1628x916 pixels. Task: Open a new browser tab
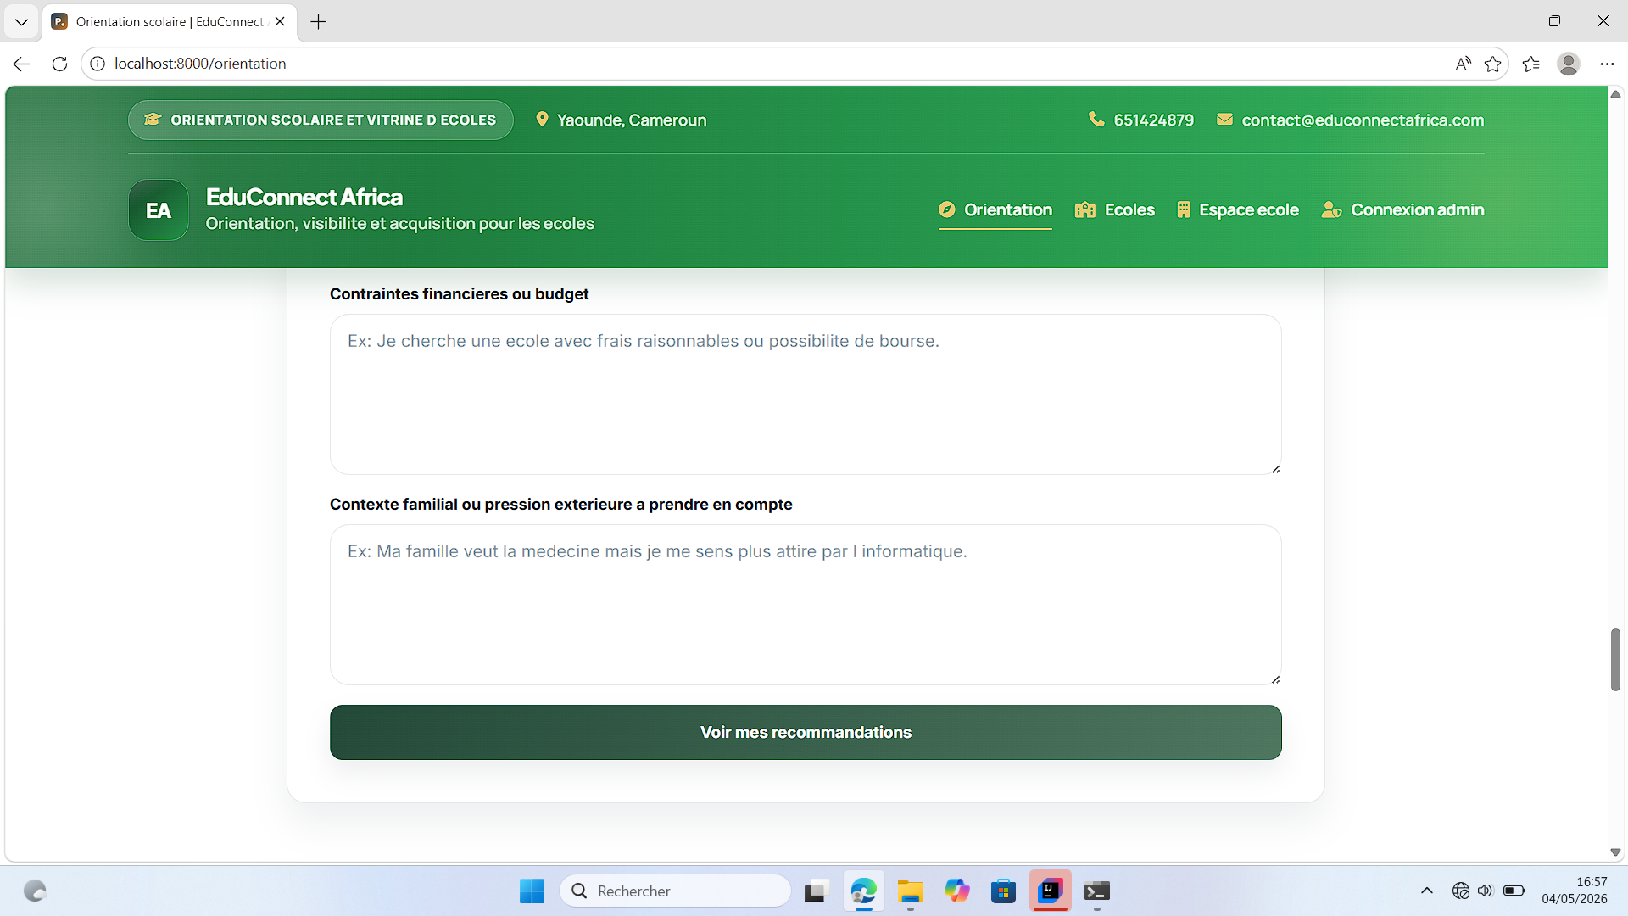[x=319, y=22]
